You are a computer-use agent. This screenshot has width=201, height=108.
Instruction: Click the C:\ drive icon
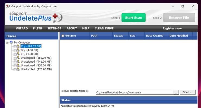(18, 46)
